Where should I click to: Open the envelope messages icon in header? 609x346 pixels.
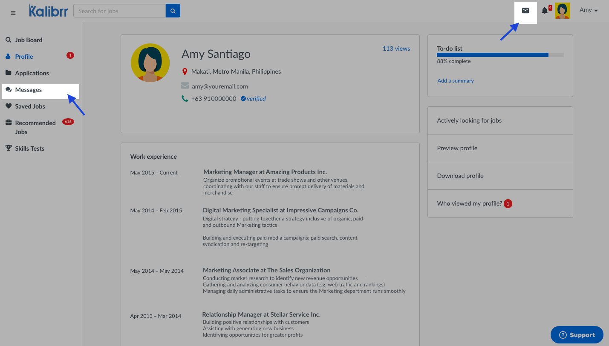[x=525, y=11]
